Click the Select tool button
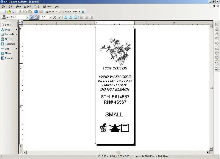Screen dimensions: 220x159 pyautogui.click(x=9, y=25)
